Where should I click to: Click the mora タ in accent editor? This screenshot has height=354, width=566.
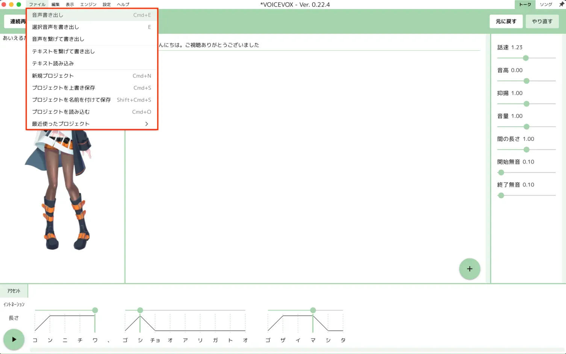343,340
